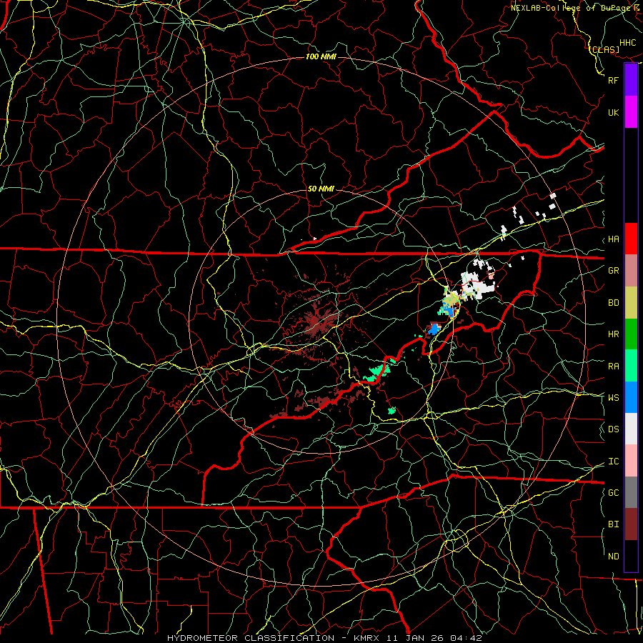Click the "WS" legend label
Screen dimensions: 643x643
613,398
